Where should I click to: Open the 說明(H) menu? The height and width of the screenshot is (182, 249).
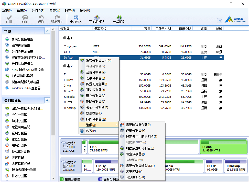[85, 11]
